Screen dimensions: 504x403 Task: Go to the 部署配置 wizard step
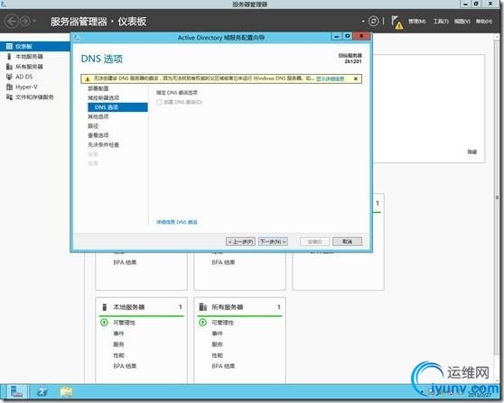click(98, 88)
